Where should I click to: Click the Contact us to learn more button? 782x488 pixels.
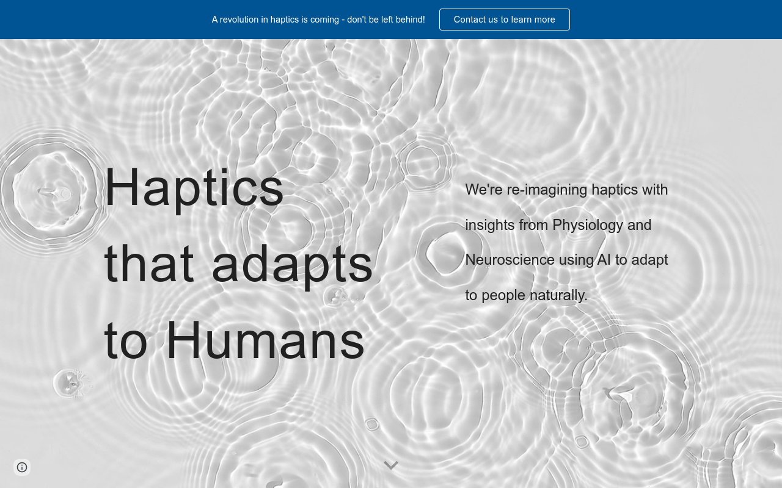pyautogui.click(x=504, y=20)
